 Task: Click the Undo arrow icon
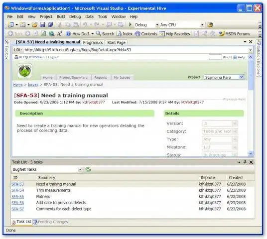pos(85,25)
